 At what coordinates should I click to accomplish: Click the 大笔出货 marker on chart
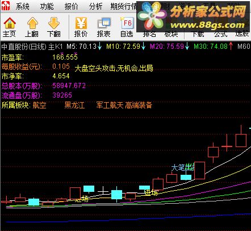(183, 167)
